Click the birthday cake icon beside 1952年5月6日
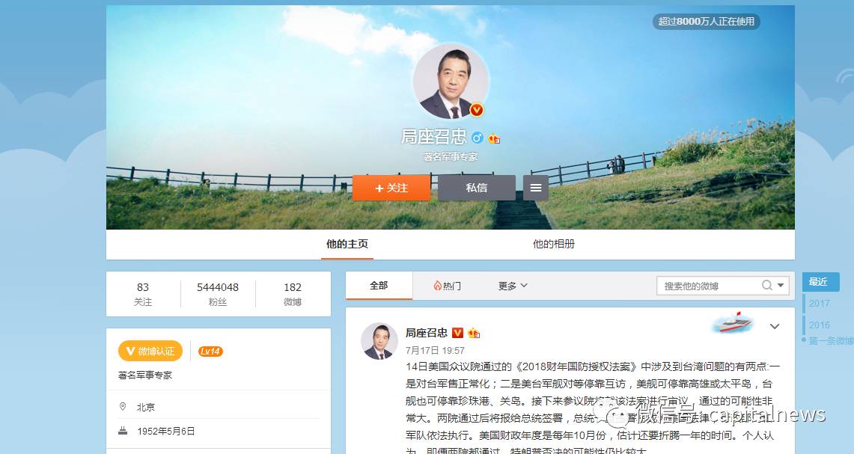854x454 pixels. tap(123, 431)
